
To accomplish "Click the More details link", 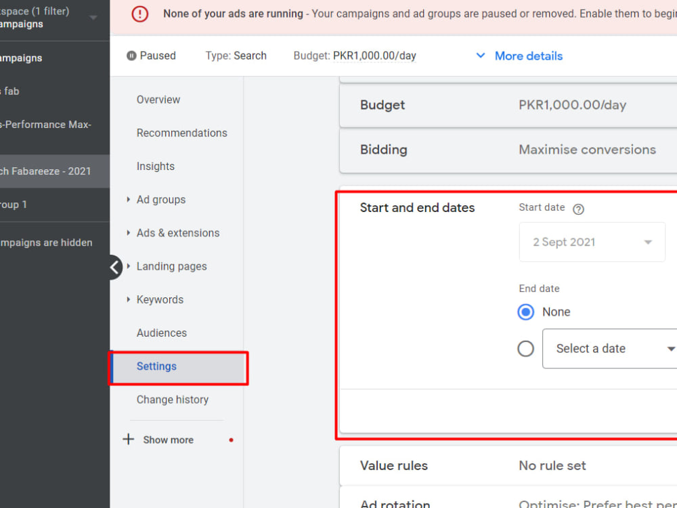I will (x=529, y=56).
